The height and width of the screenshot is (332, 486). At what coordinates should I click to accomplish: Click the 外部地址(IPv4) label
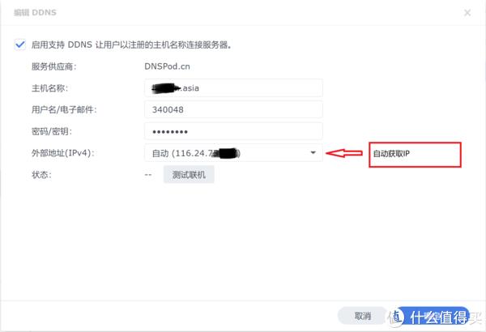[62, 153]
